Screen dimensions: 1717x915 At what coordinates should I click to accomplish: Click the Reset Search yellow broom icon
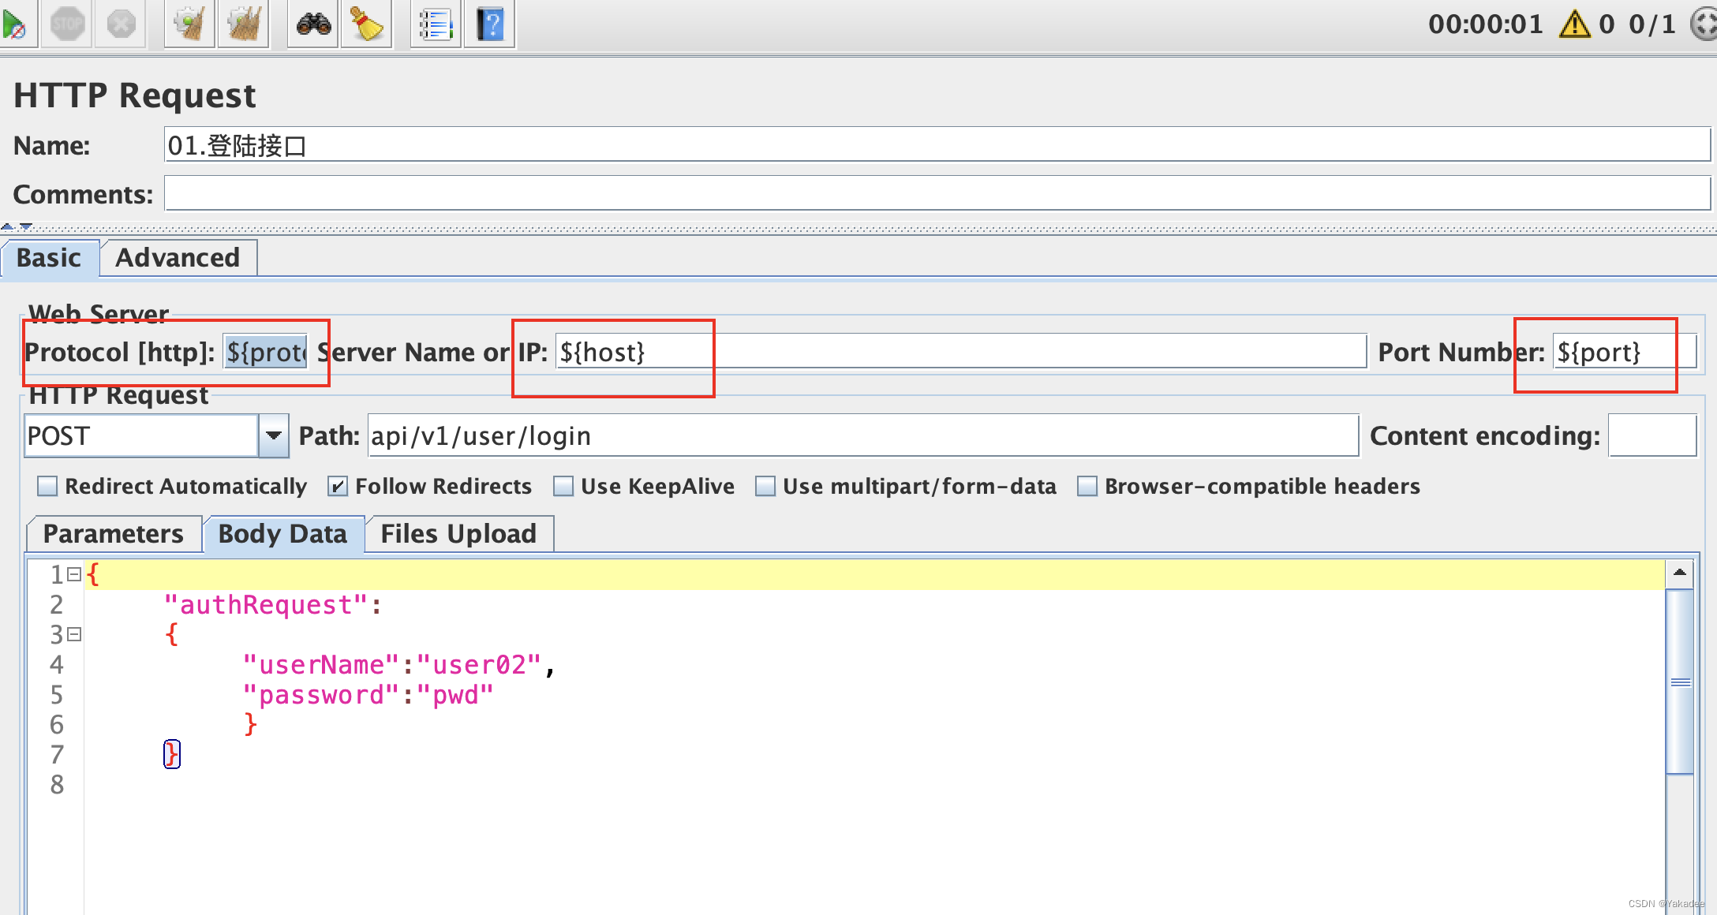[366, 24]
